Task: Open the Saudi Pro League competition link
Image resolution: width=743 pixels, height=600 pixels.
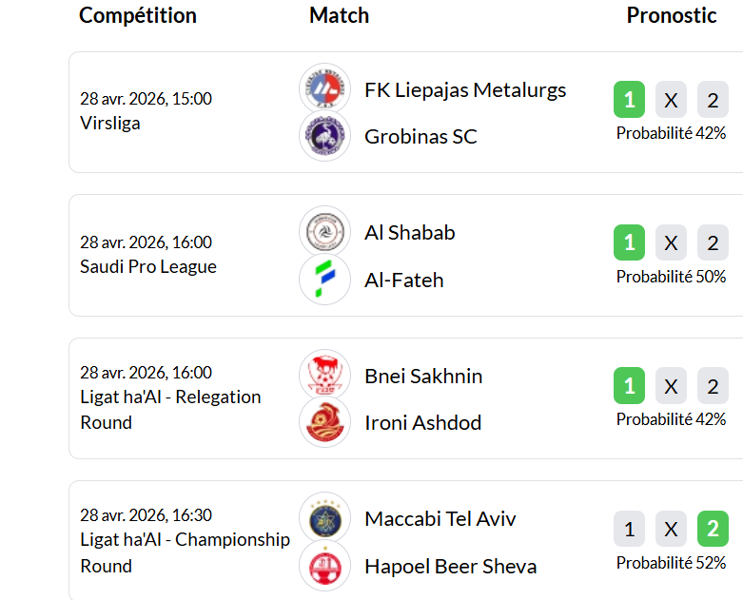Action: click(x=148, y=267)
